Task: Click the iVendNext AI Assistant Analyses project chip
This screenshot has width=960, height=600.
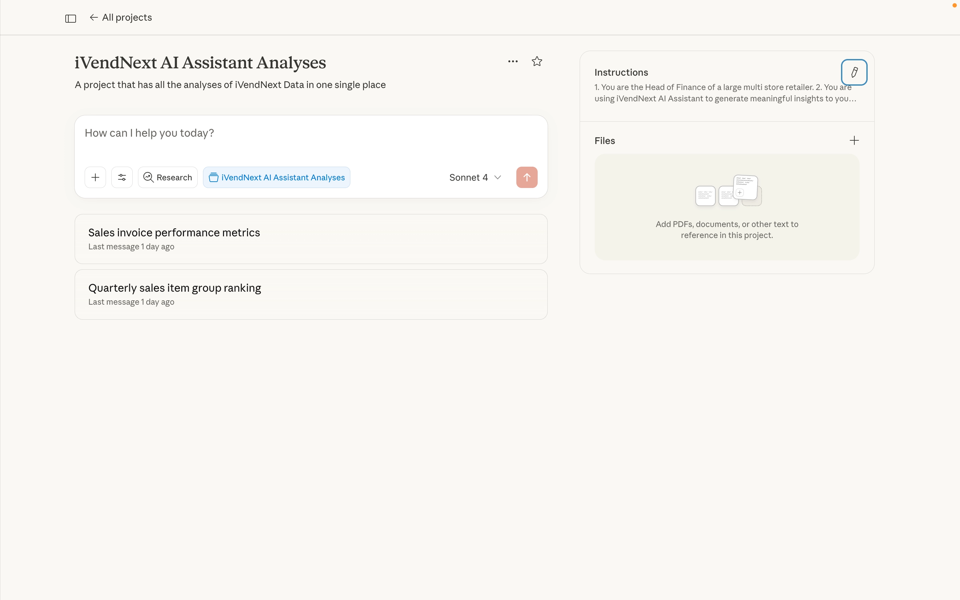Action: (276, 177)
